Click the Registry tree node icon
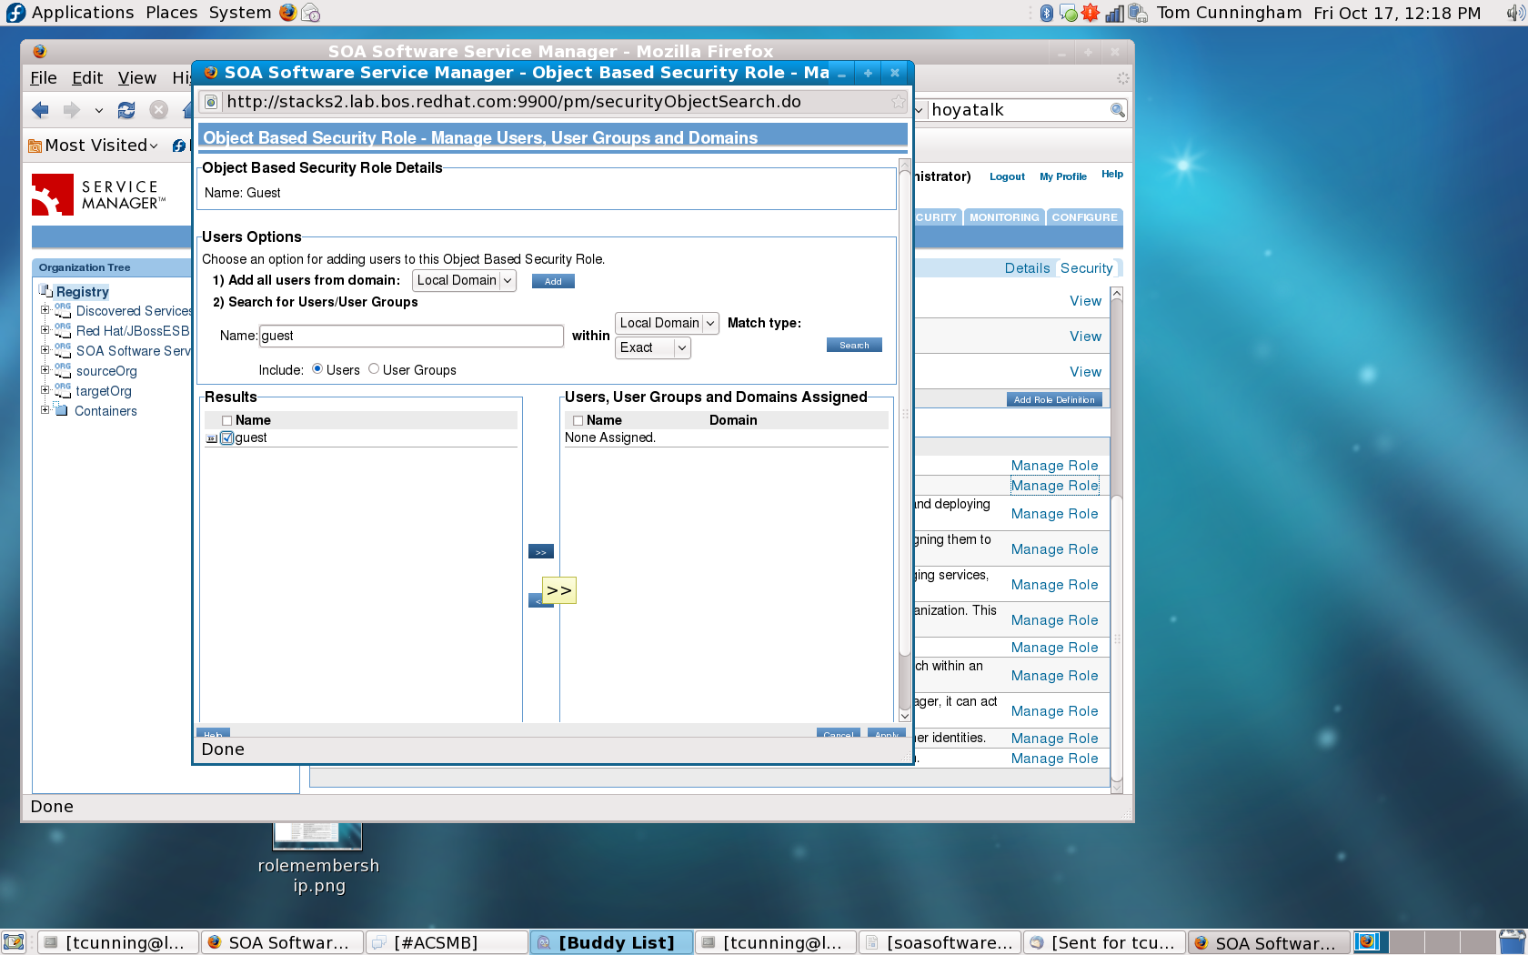Image resolution: width=1528 pixels, height=955 pixels. tap(46, 291)
